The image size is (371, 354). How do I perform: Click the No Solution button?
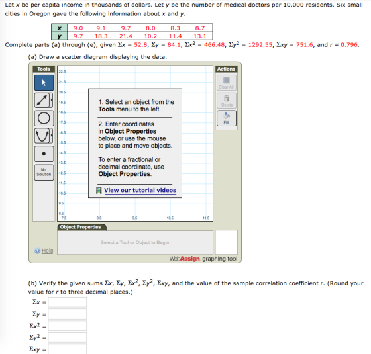(x=44, y=172)
